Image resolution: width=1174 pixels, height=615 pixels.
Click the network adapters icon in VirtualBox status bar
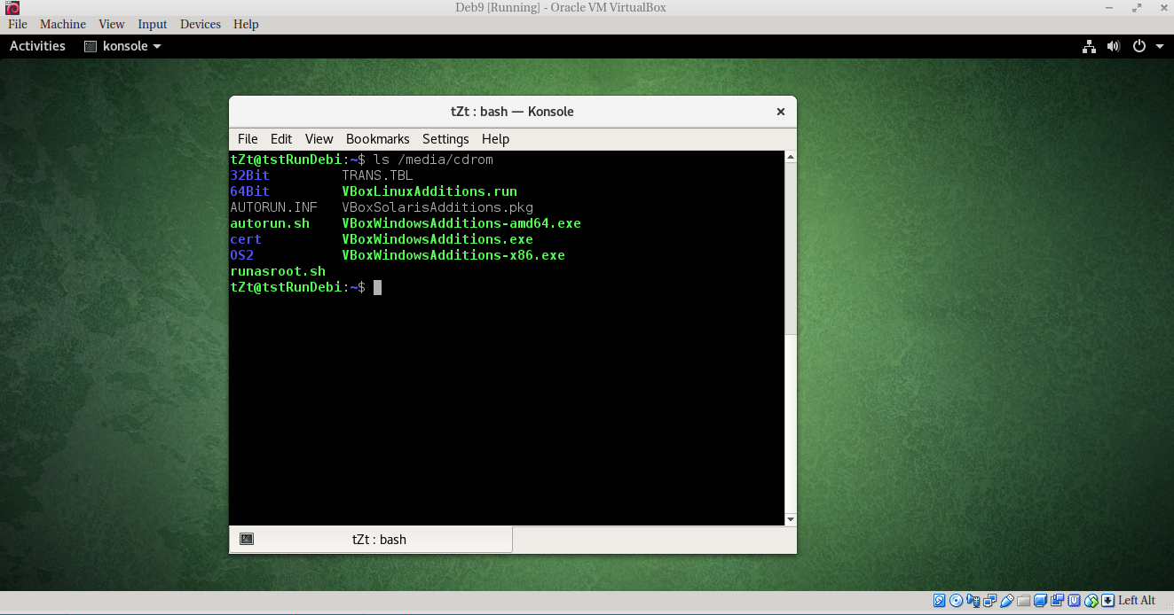(989, 601)
